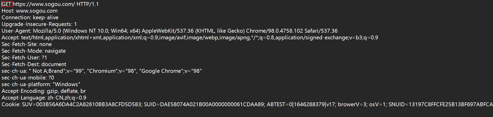Click the Sec-Fetch-Dest: document line
The width and height of the screenshot is (493, 117).
(x=34, y=65)
